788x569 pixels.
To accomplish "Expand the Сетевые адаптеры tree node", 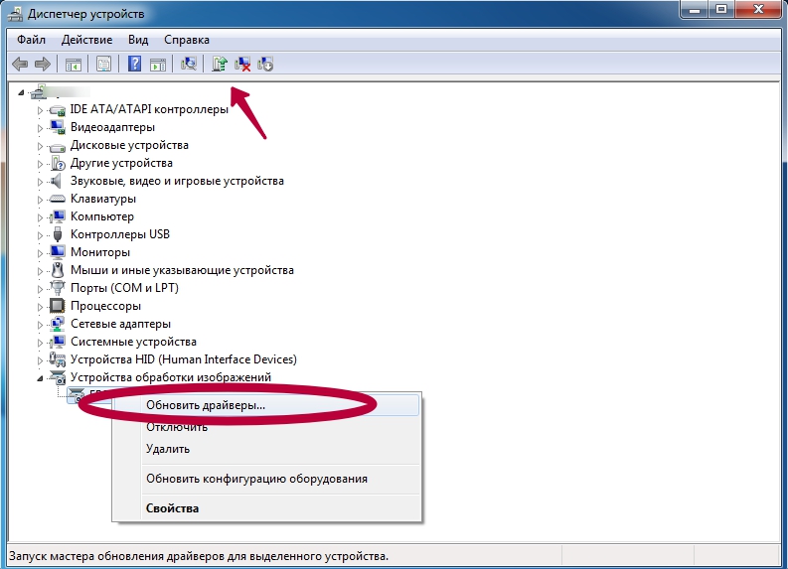I will 41,324.
